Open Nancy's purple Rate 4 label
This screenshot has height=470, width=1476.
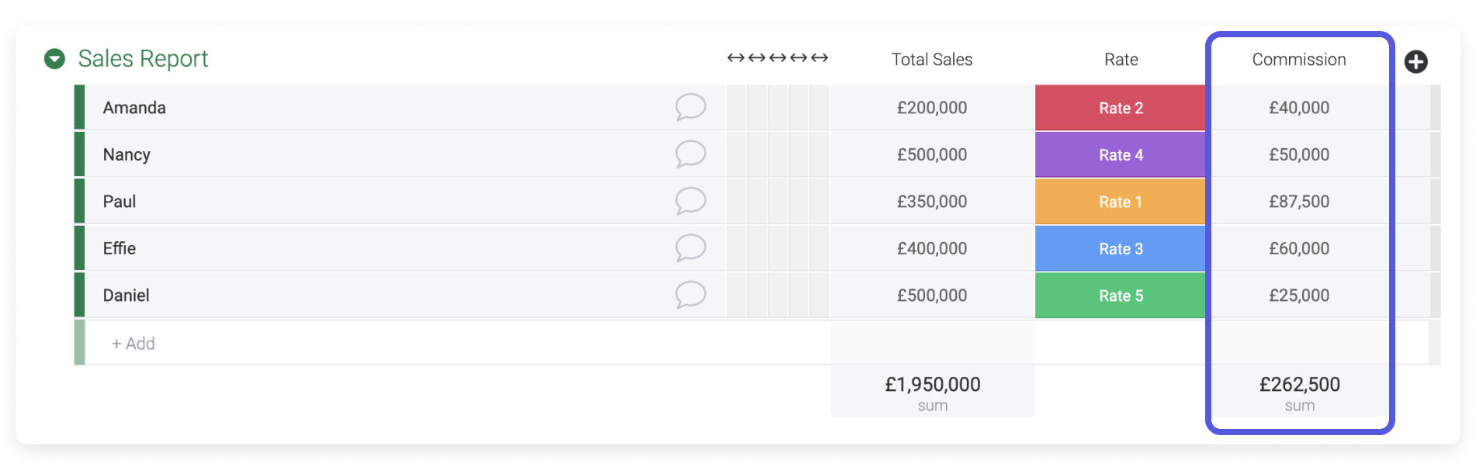[x=1121, y=154]
